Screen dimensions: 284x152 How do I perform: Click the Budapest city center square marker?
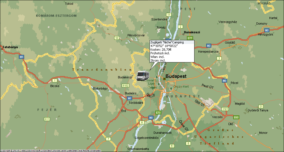(x=164, y=79)
